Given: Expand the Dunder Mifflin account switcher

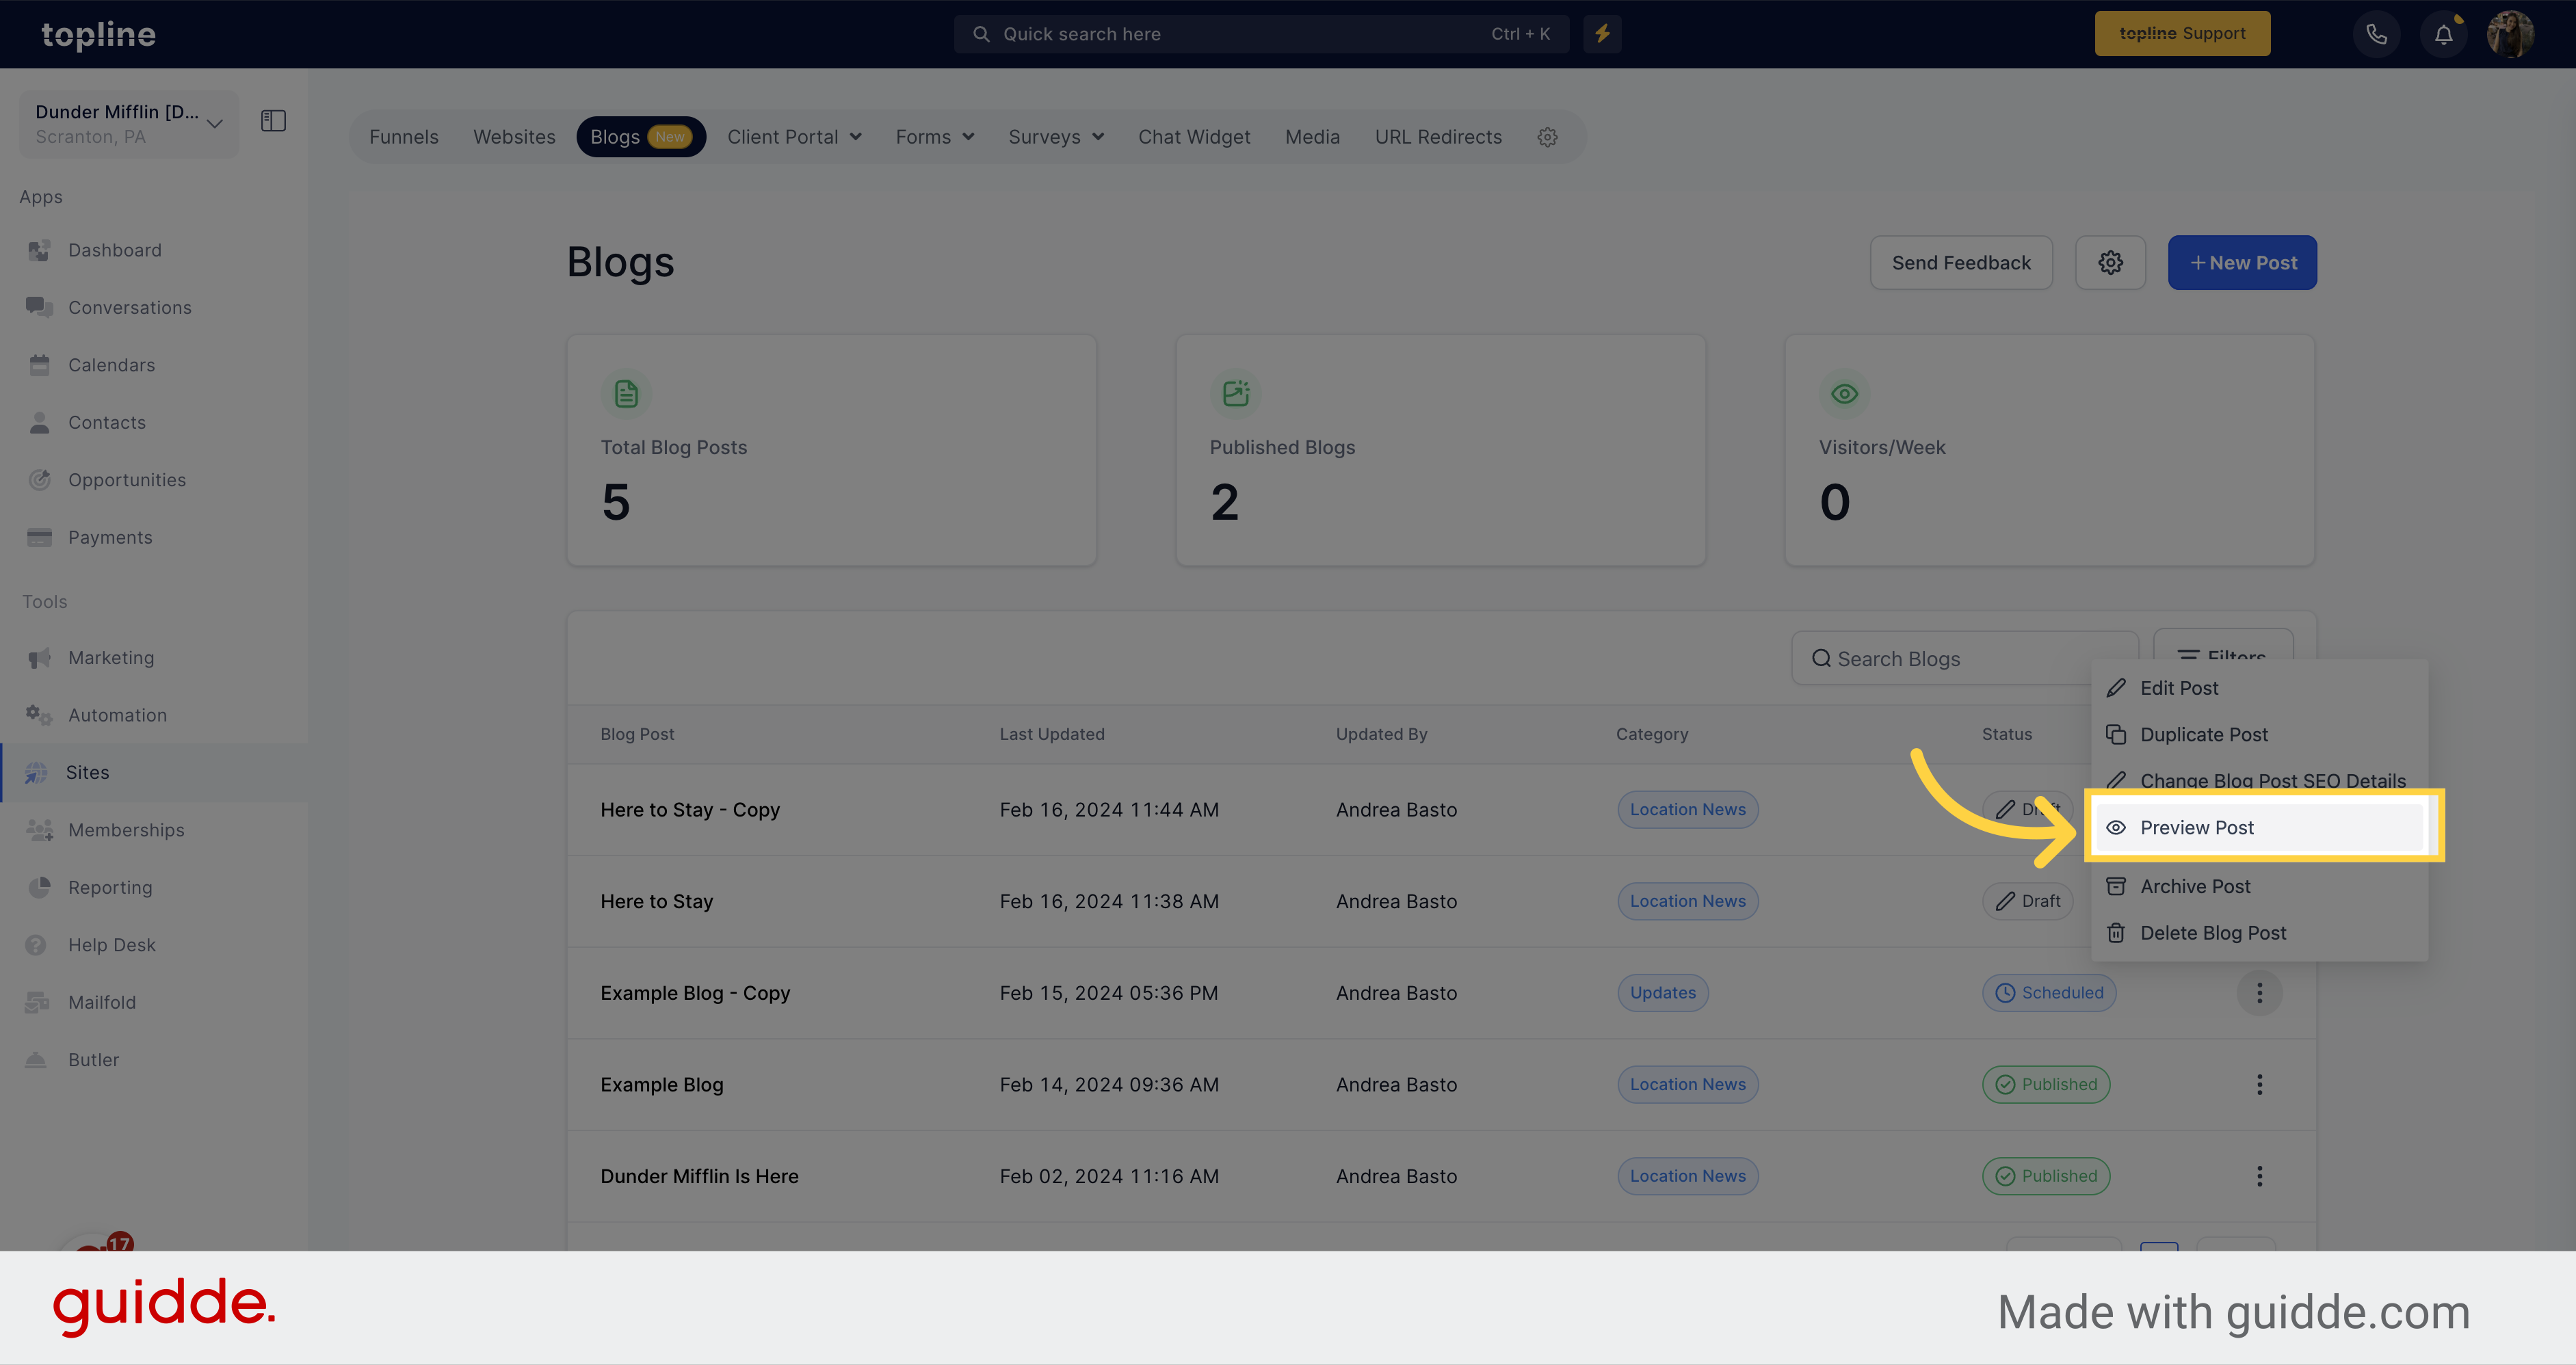Looking at the screenshot, I should [129, 124].
